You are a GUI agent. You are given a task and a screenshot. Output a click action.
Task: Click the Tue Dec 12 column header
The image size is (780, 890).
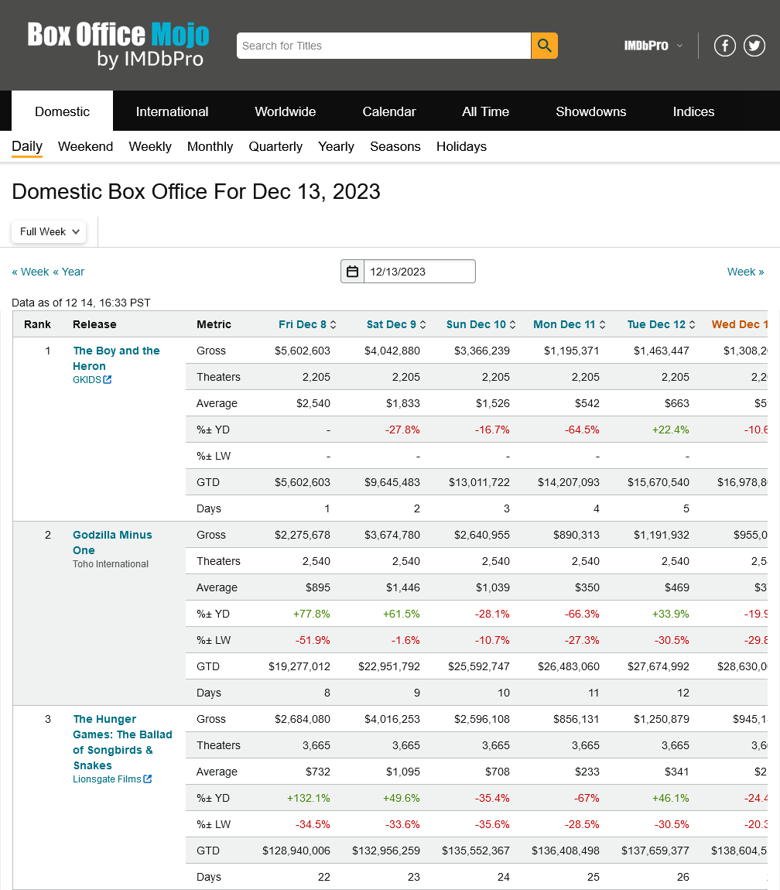(x=657, y=325)
